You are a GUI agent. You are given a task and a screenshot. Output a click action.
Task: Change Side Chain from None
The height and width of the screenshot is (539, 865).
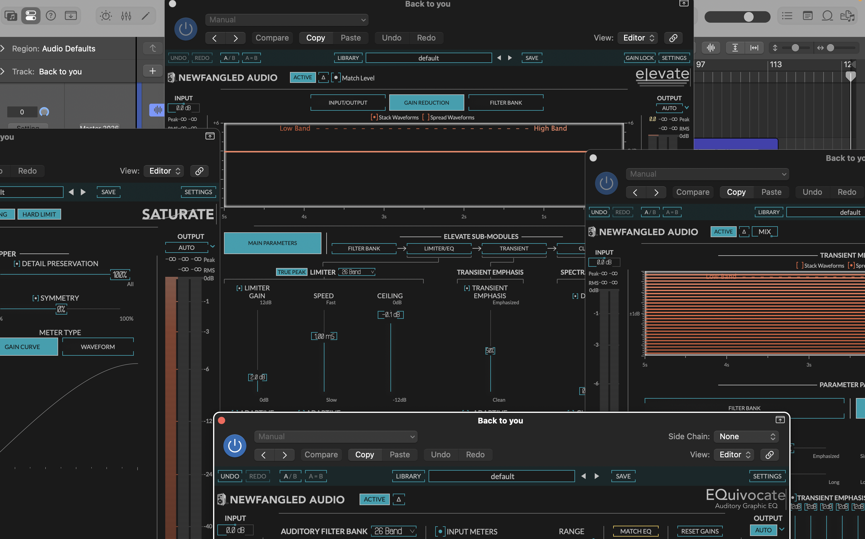coord(746,436)
